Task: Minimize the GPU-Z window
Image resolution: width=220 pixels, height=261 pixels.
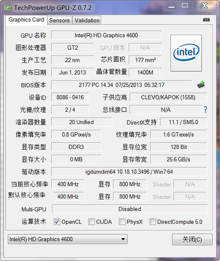Action: pos(172,6)
